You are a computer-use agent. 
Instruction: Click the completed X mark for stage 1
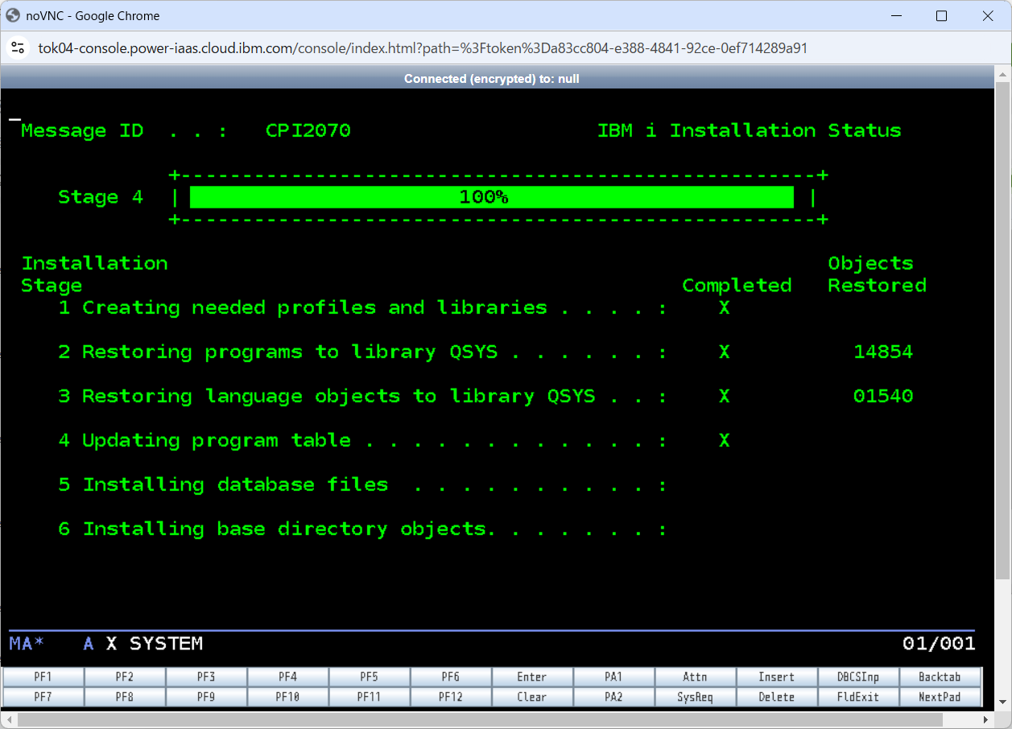(x=725, y=307)
